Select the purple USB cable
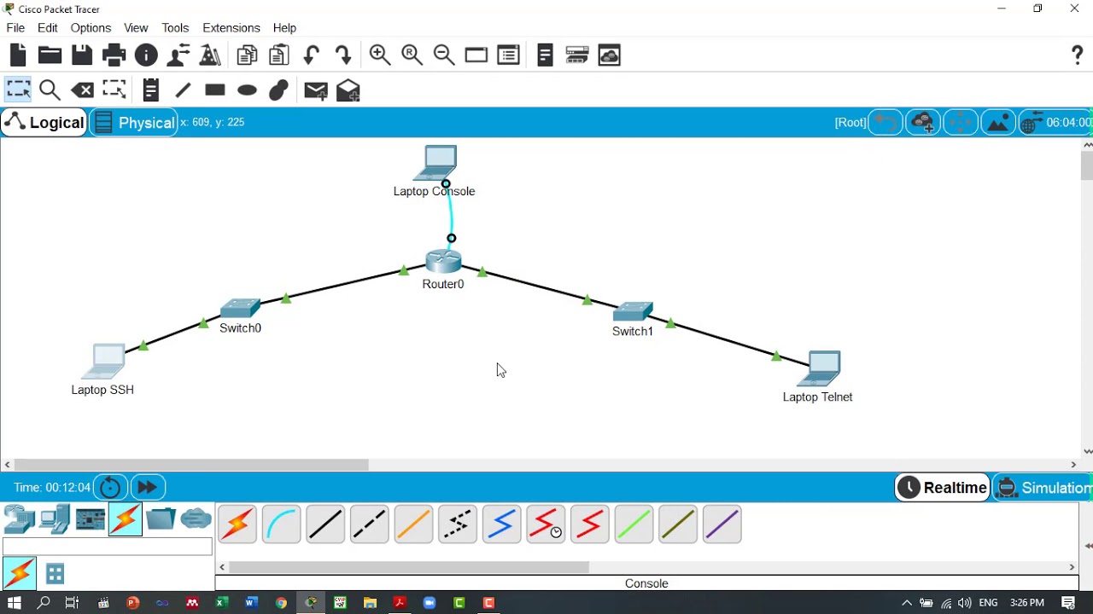 [722, 524]
